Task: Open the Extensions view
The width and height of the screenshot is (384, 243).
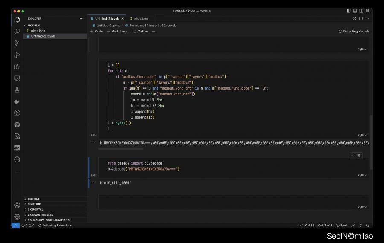Action: (x=17, y=67)
